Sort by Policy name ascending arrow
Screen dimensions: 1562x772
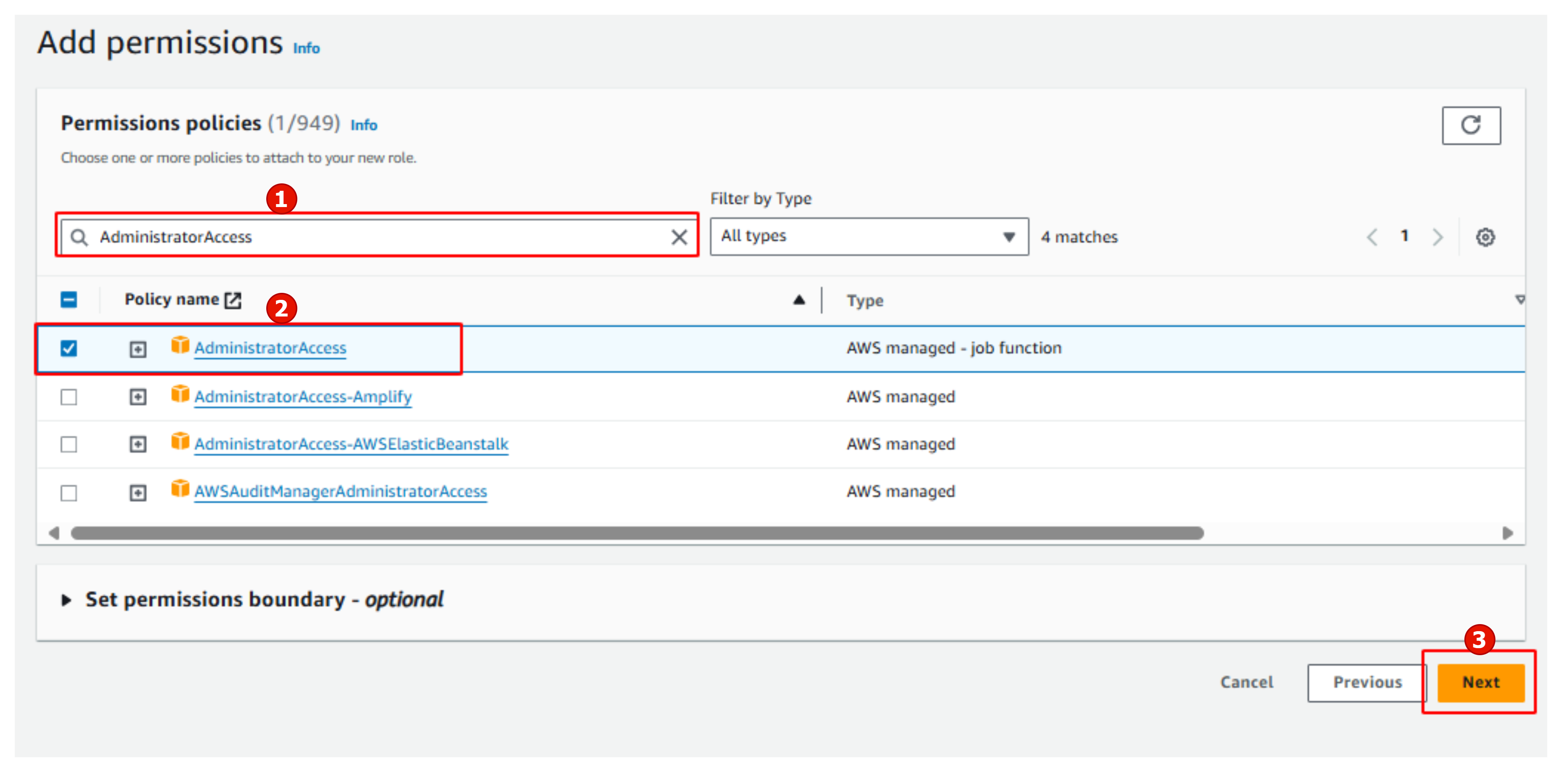pyautogui.click(x=799, y=299)
